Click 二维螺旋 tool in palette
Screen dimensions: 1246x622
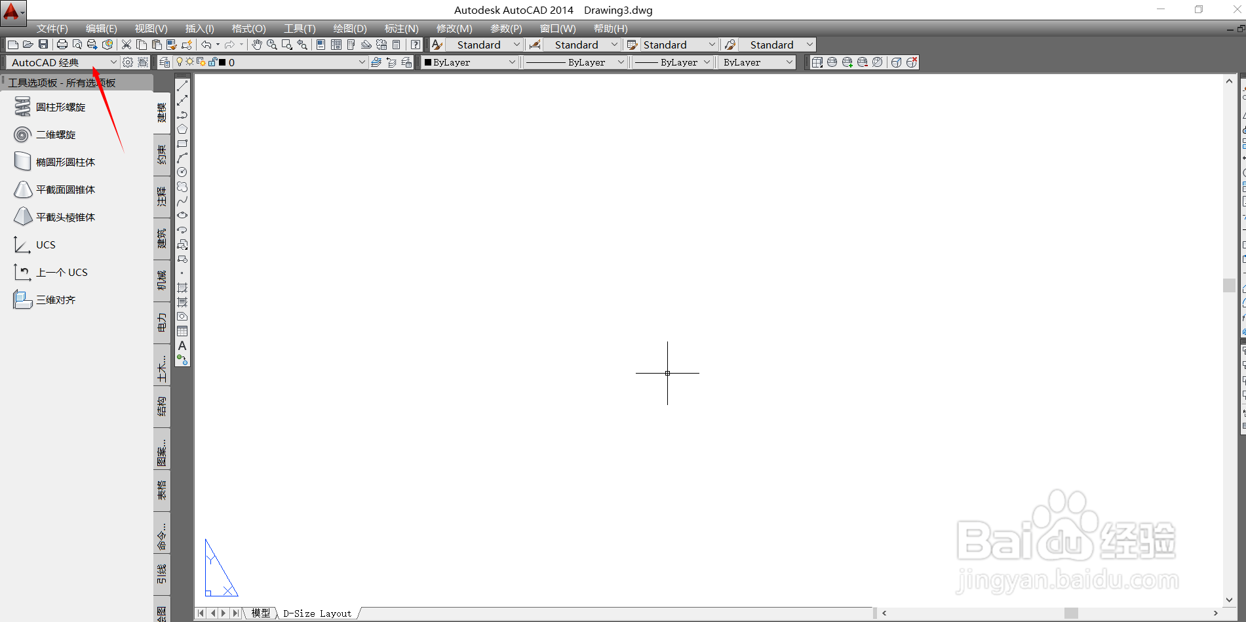pos(45,134)
